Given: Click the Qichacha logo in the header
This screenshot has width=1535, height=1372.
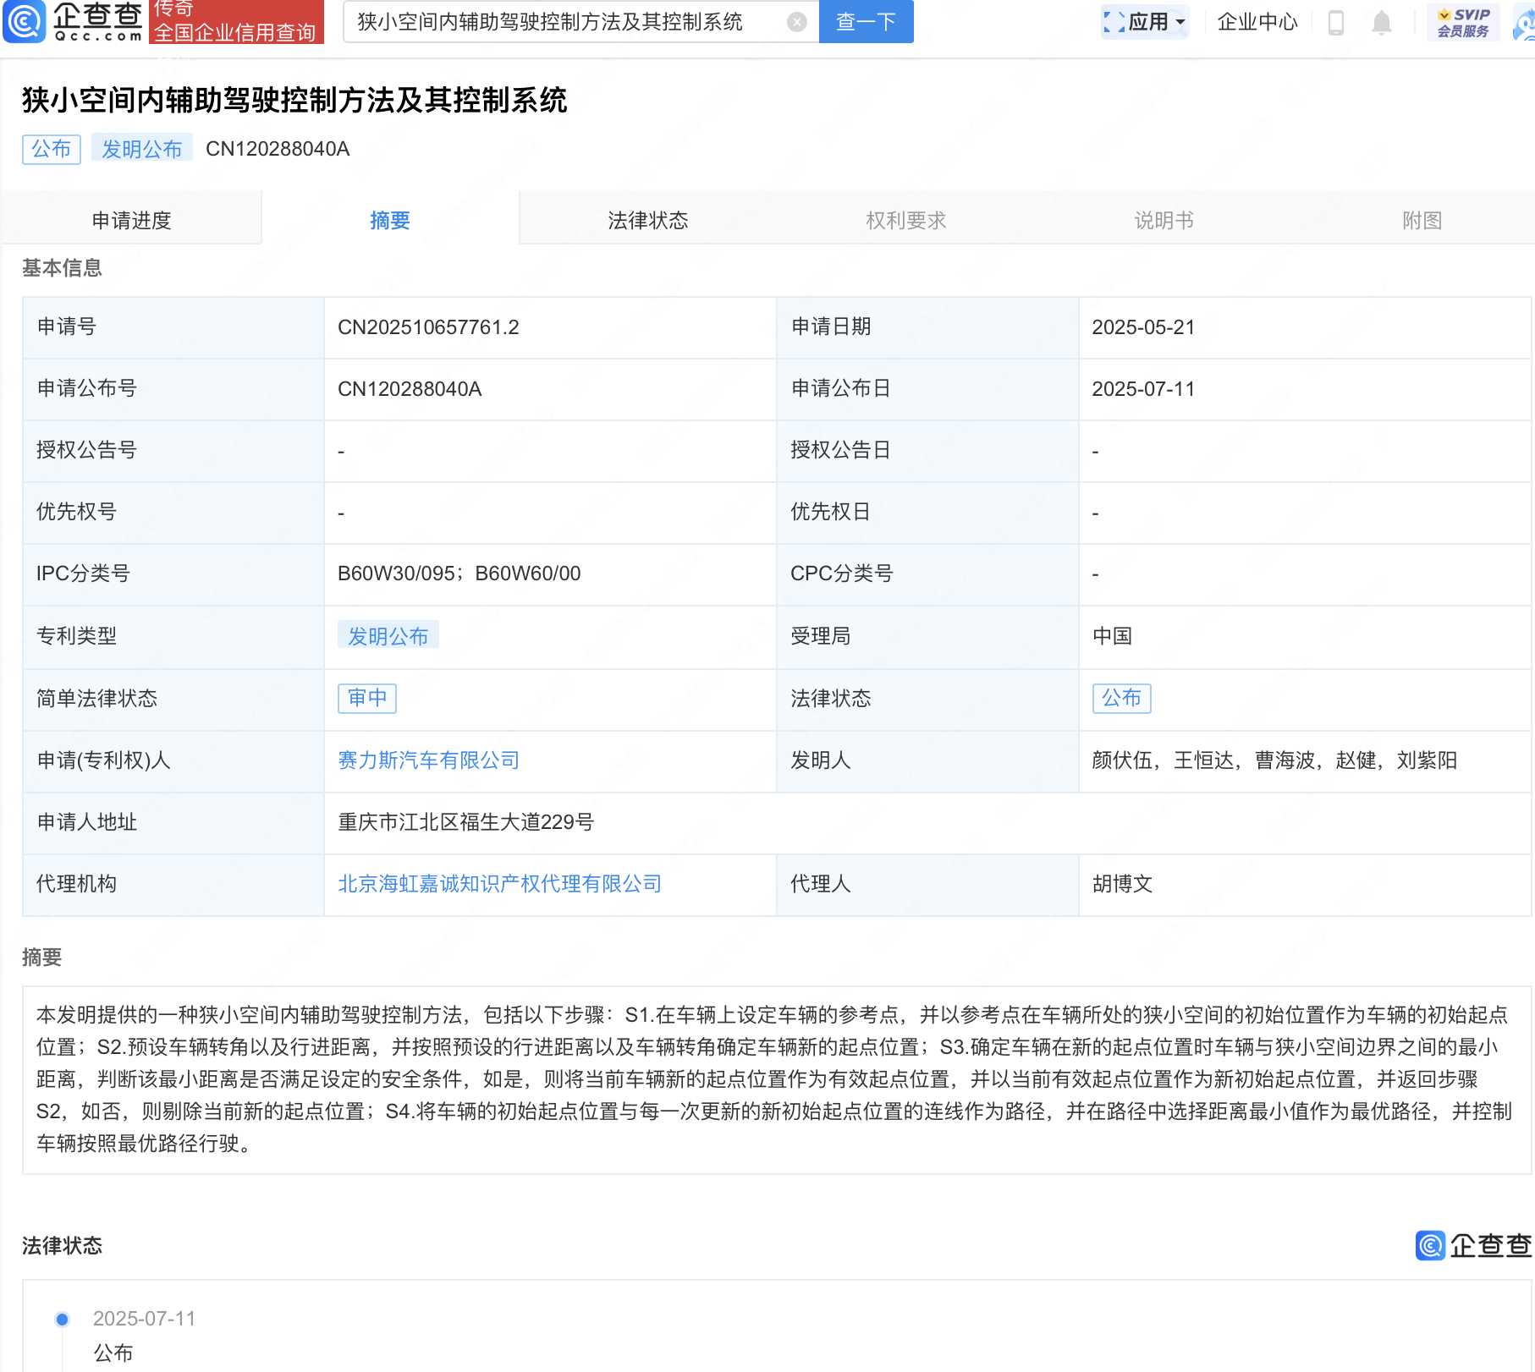Looking at the screenshot, I should point(73,21).
